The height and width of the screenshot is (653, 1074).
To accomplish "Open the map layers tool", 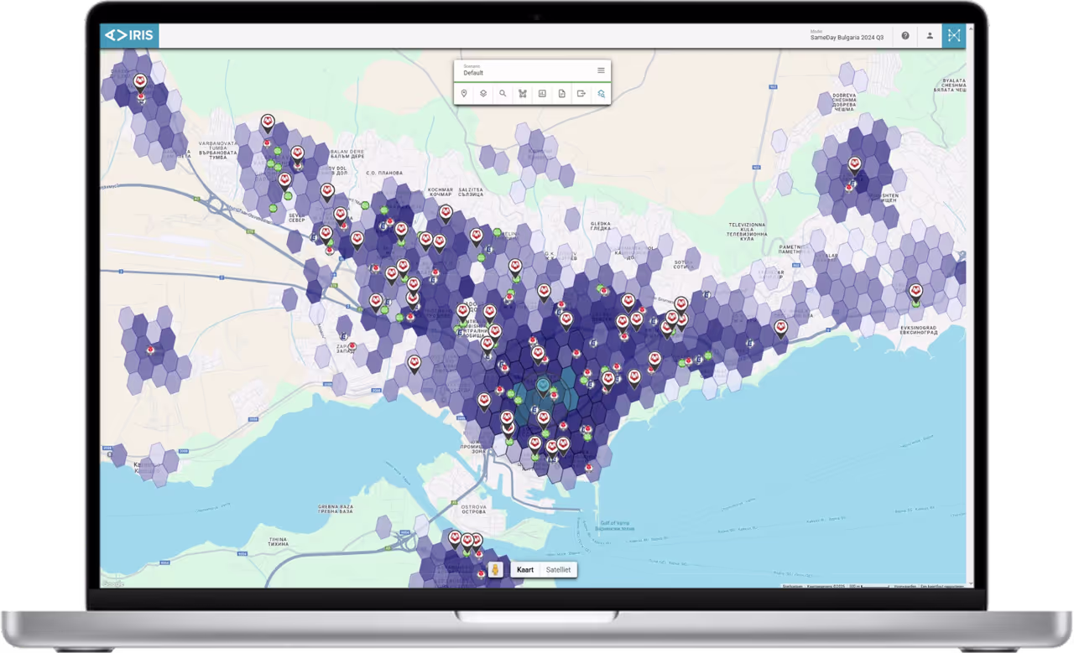I will (x=483, y=94).
